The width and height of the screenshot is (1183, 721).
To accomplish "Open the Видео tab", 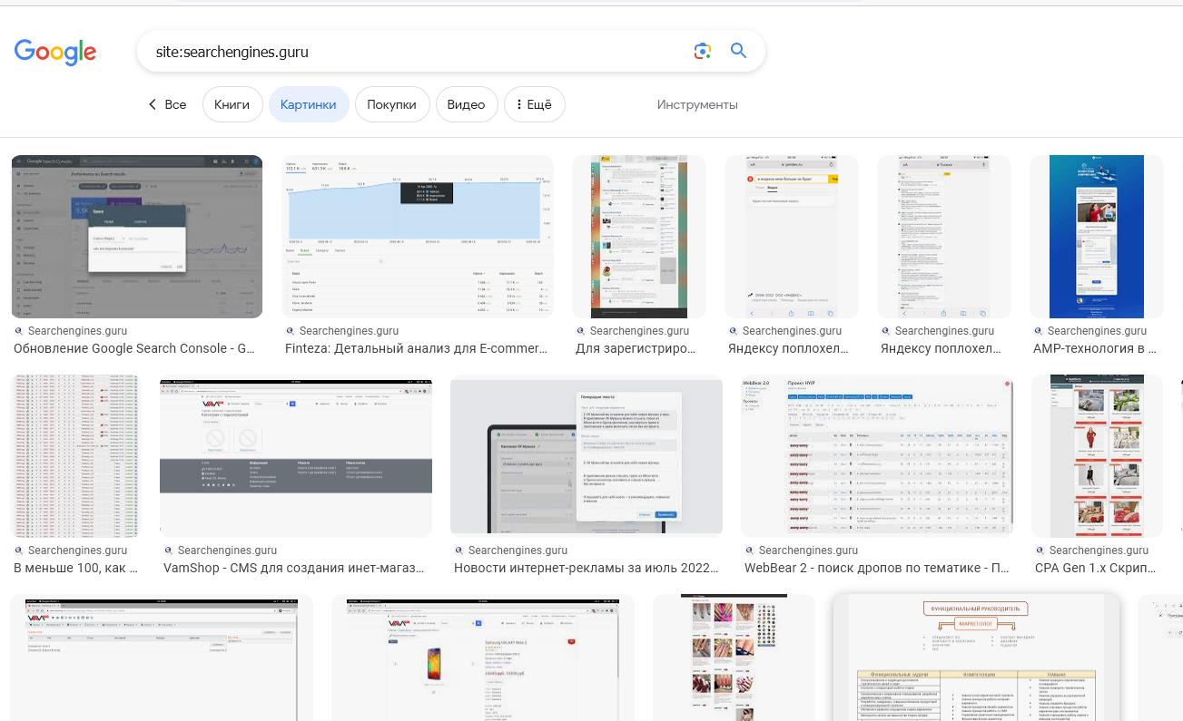I will tap(466, 104).
